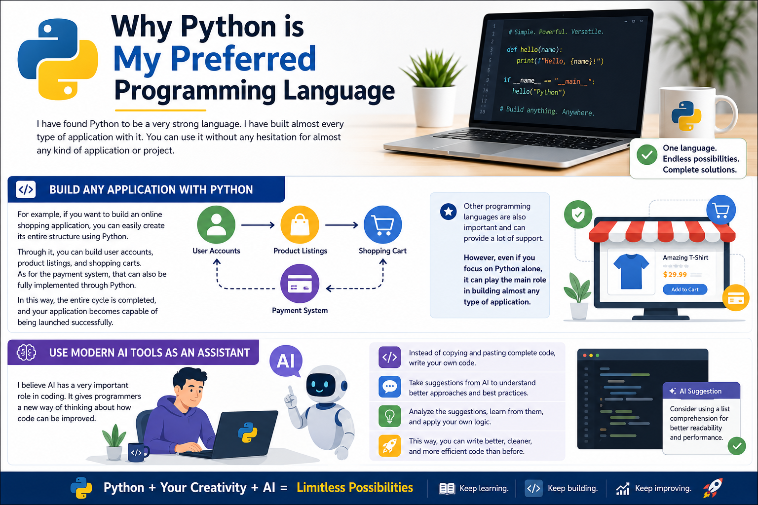
Task: Click the orange rocket icon beside 'This way, you can write better'
Action: tap(389, 445)
